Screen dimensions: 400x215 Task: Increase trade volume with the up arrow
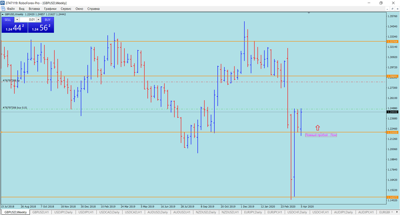click(38, 20)
